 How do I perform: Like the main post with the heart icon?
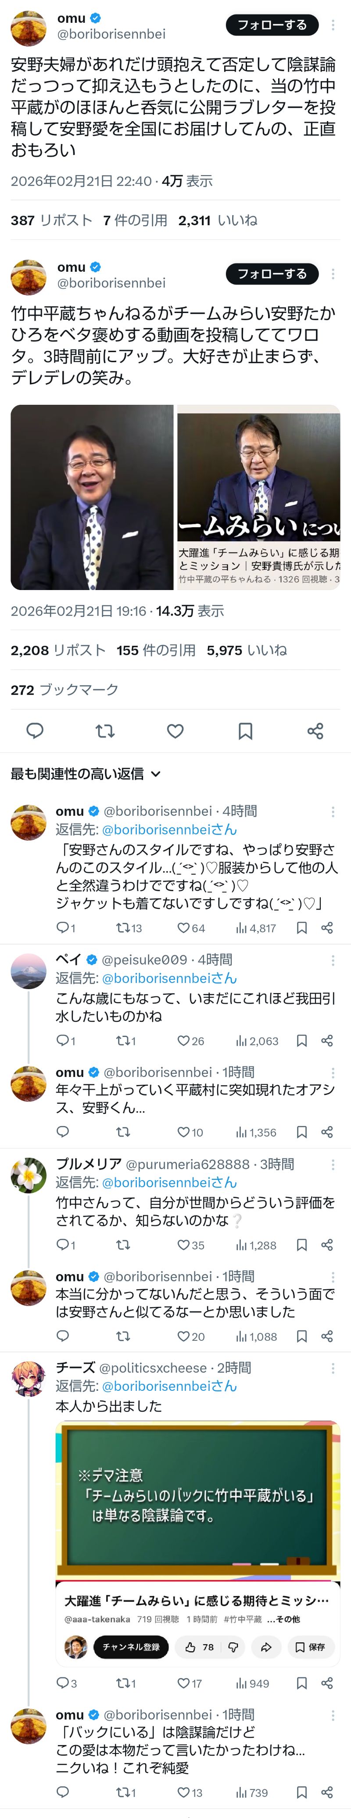click(x=175, y=731)
